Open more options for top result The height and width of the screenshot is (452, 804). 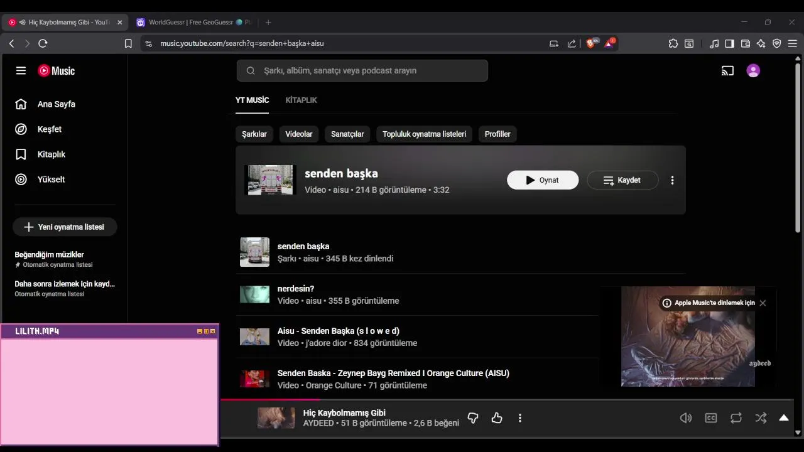point(672,180)
